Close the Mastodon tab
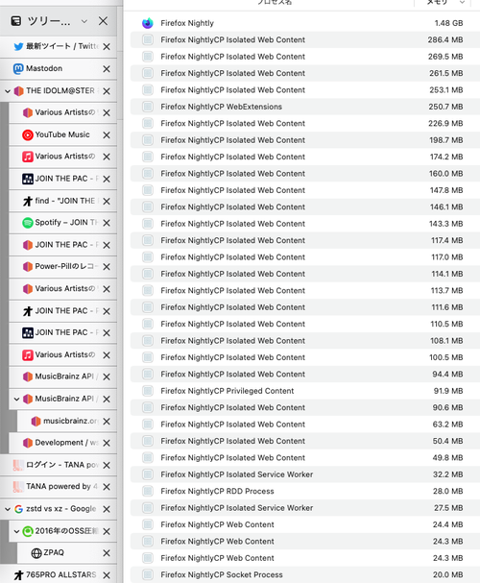The width and height of the screenshot is (480, 583). [x=107, y=69]
